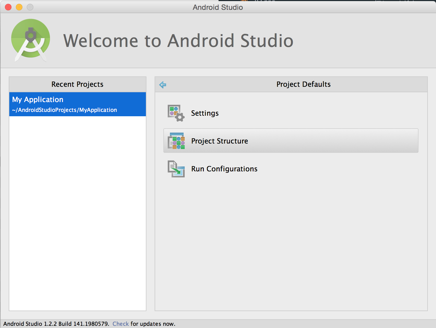Click the Settings gear icon
Viewport: 436px width, 328px height.
(x=176, y=113)
